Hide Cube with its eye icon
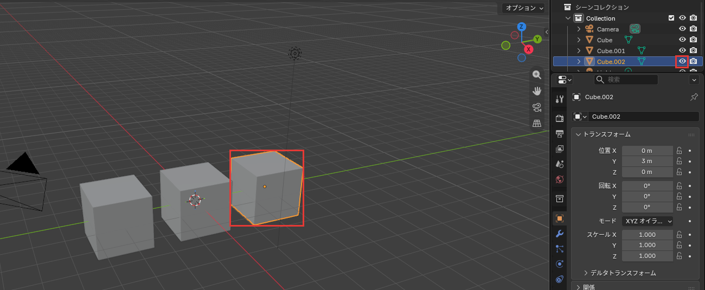The height and width of the screenshot is (290, 705). pyautogui.click(x=683, y=40)
